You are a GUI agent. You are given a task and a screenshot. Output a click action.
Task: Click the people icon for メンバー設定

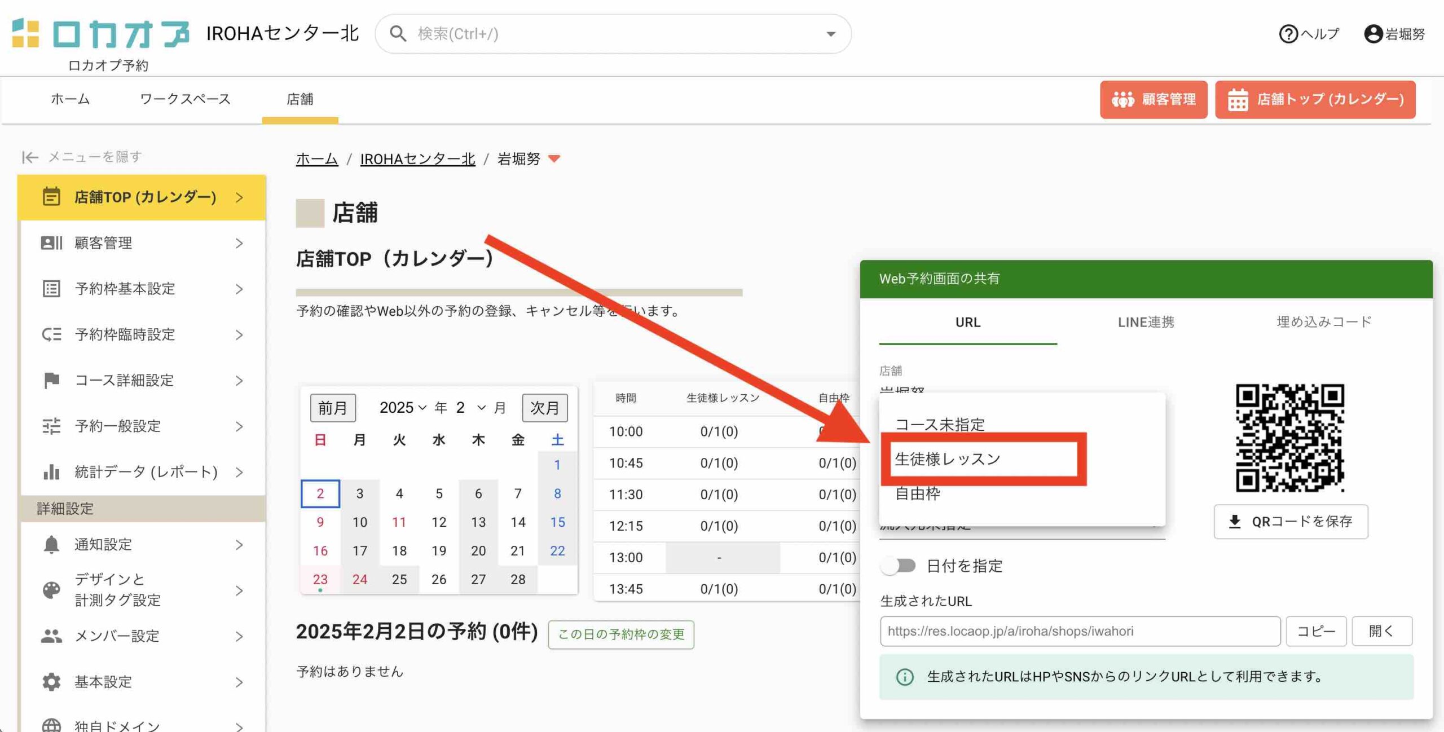coord(51,636)
